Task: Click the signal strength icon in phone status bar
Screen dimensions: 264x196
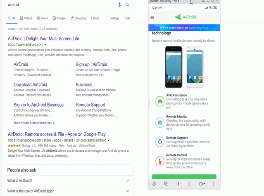Action: 207,7
